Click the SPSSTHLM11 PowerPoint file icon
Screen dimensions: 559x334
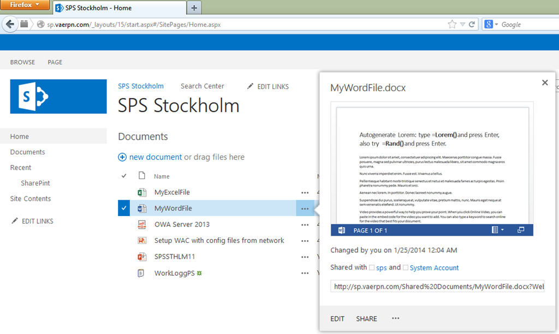142,257
